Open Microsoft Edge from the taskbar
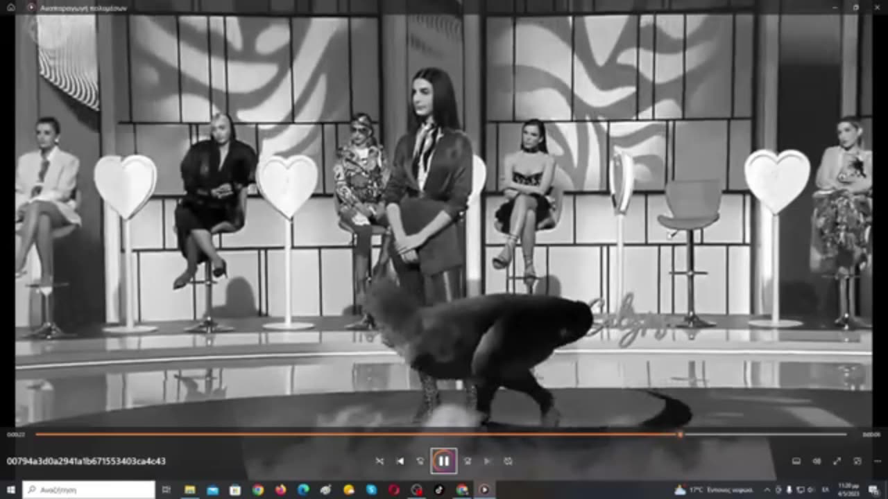Viewport: 888px width, 499px height. coord(303,489)
